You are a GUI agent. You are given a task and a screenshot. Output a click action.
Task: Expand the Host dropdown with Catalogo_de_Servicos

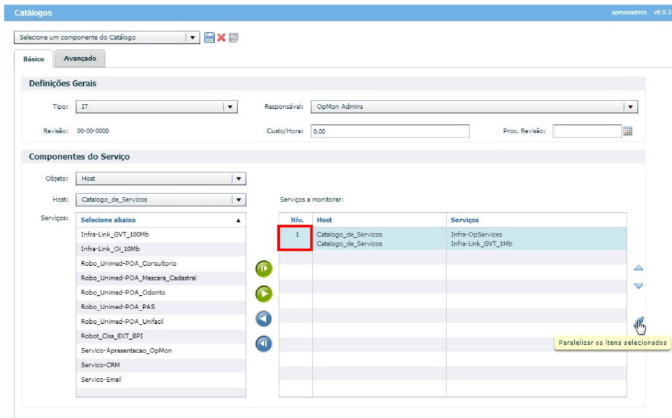[x=239, y=200]
